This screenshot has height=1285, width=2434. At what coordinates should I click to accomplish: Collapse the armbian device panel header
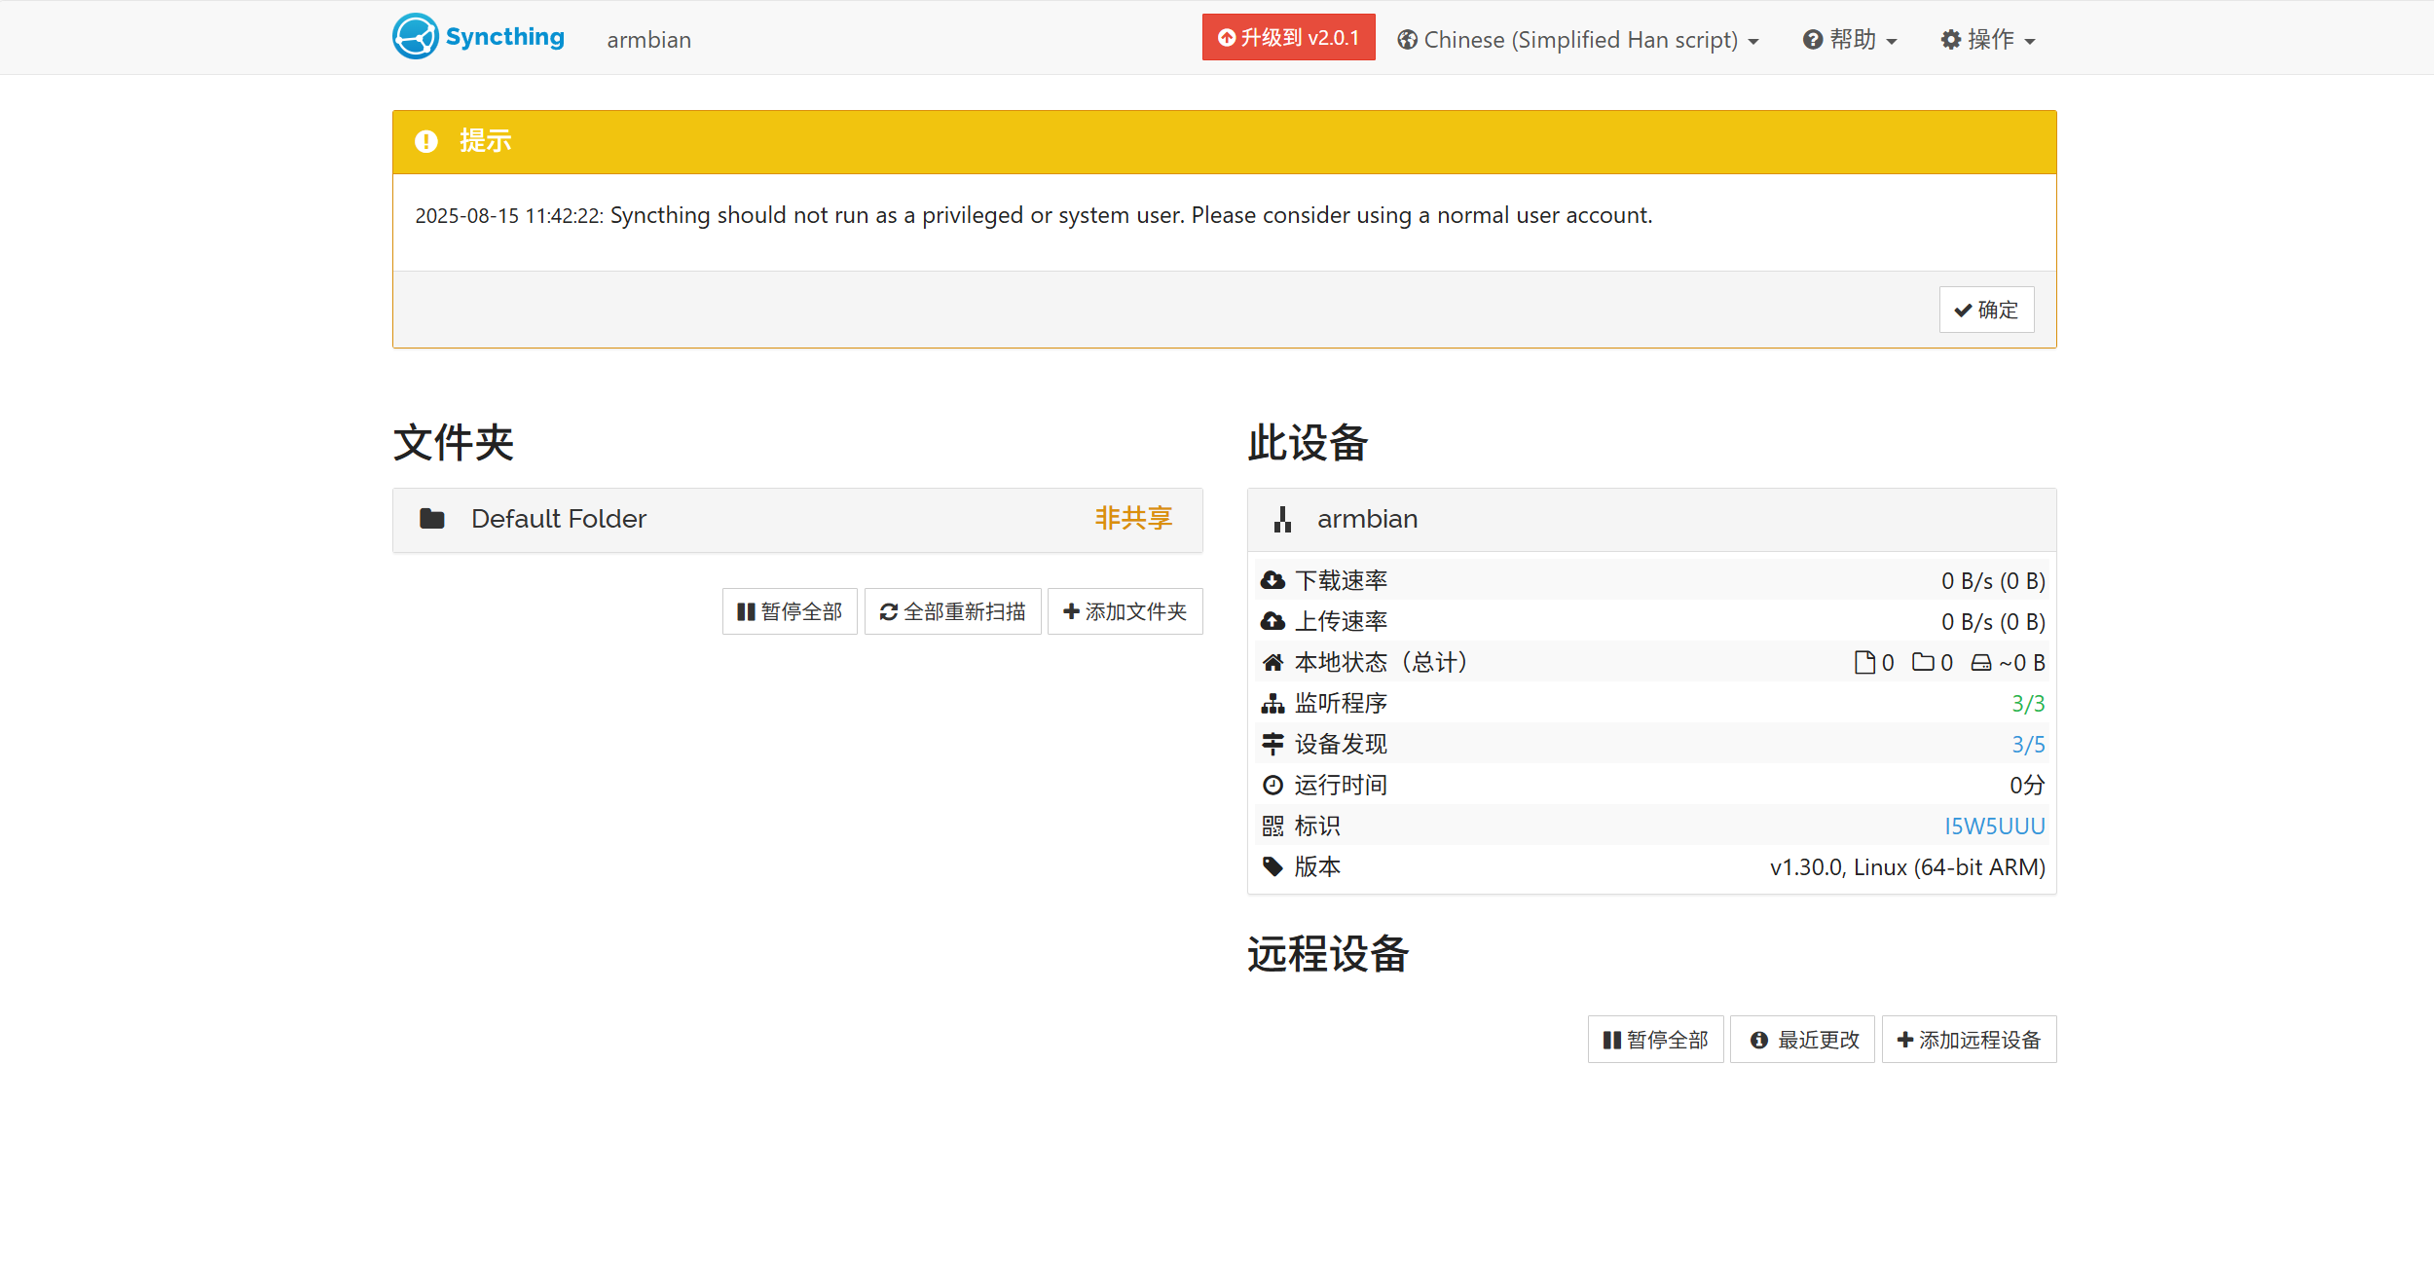coord(1652,520)
